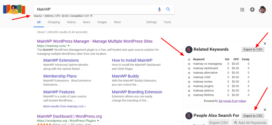Viewport: 272px width, 125px height.
Task: Click the CPC column header
Action: coord(236,59)
